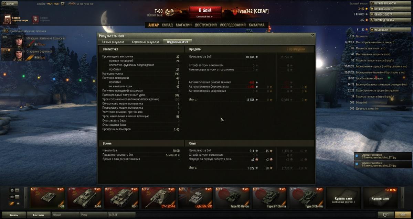Click commander Крамской portrait
Viewport: 413px width, 219px height.
[x=19, y=41]
